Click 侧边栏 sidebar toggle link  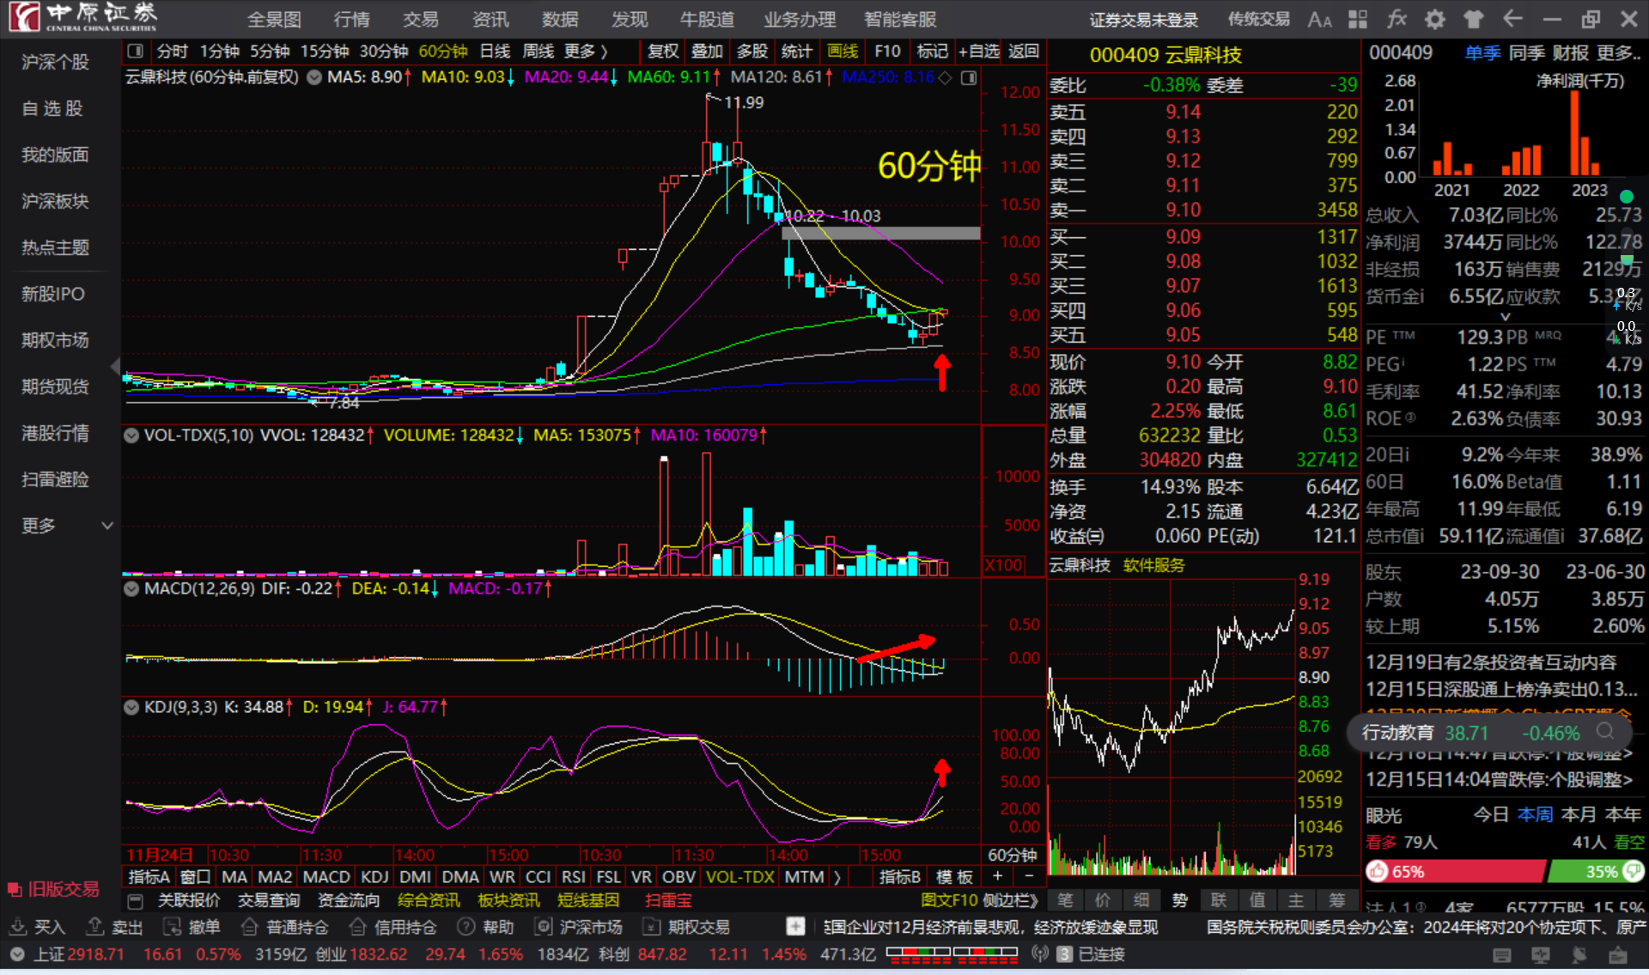1010,900
